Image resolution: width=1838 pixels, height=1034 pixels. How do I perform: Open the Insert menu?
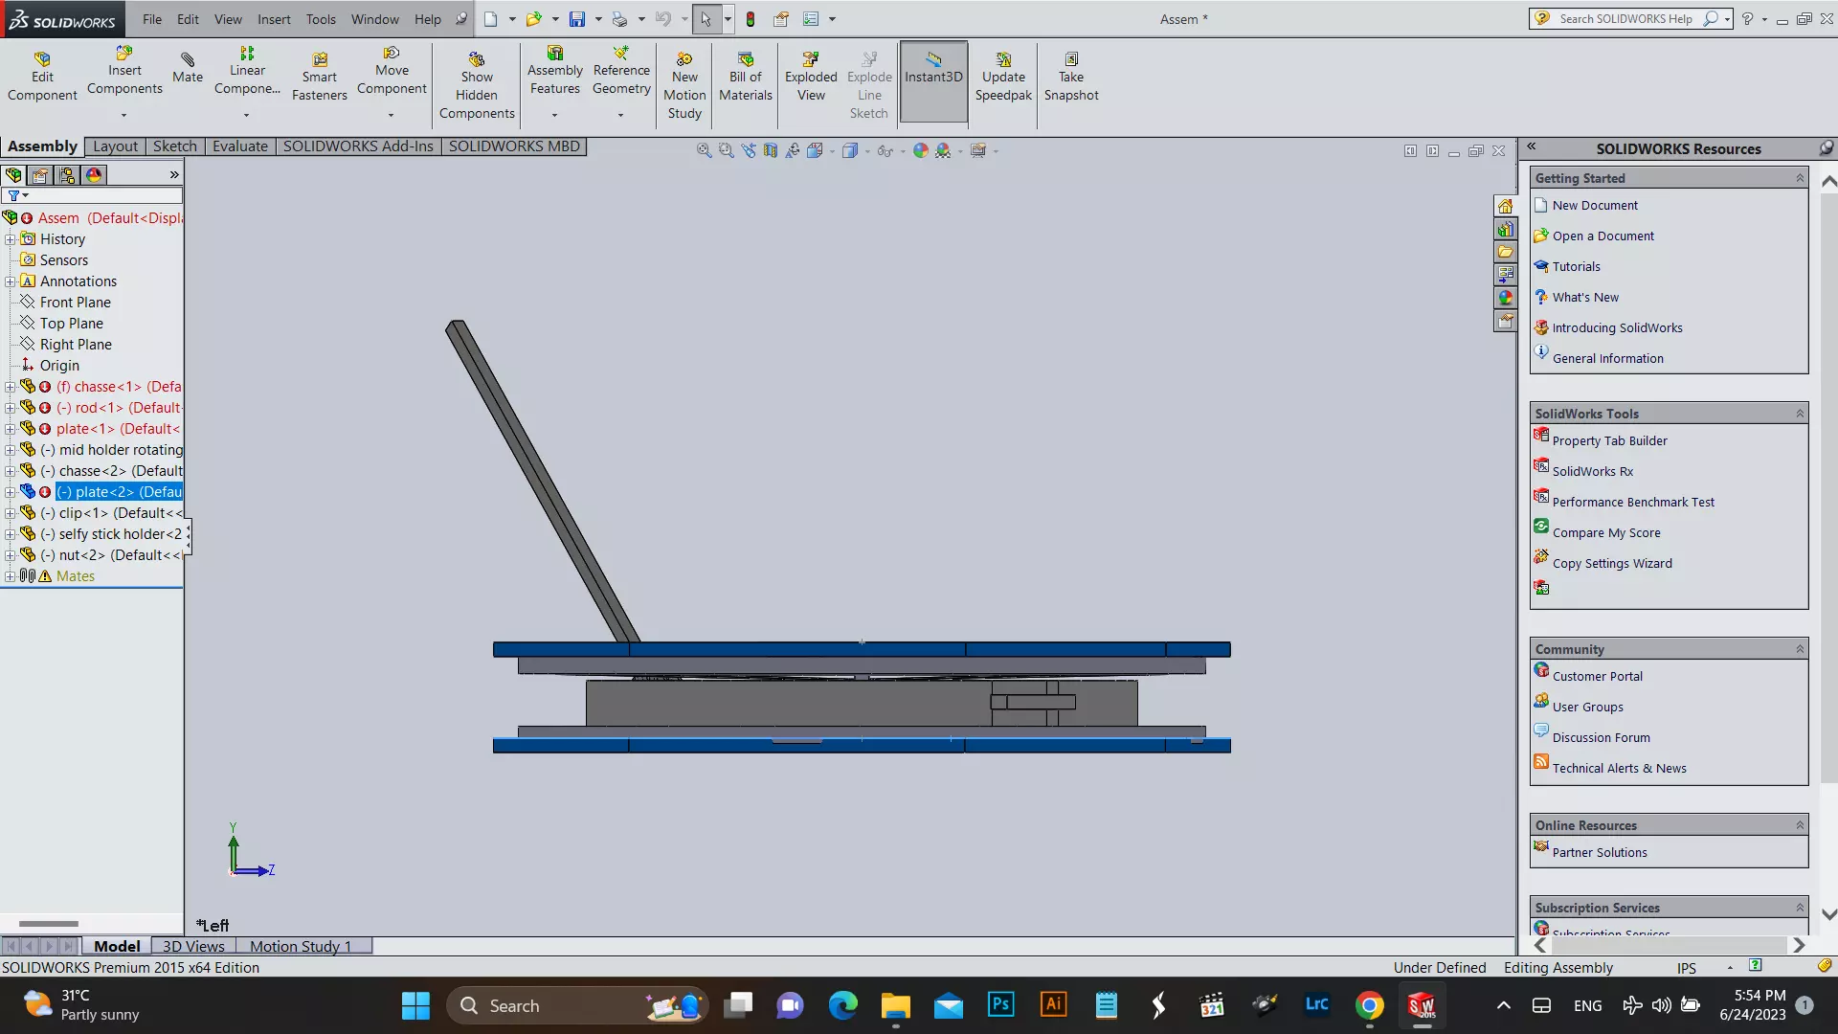click(x=273, y=19)
